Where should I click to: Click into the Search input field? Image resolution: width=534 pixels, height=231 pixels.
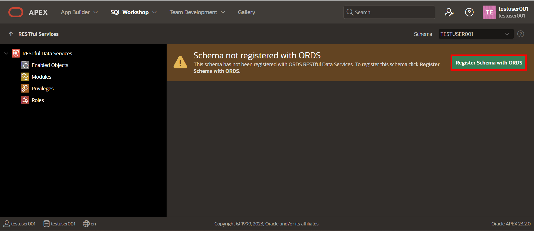pos(389,12)
